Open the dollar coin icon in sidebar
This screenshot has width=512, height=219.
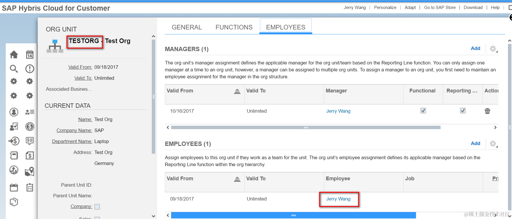pyautogui.click(x=29, y=127)
